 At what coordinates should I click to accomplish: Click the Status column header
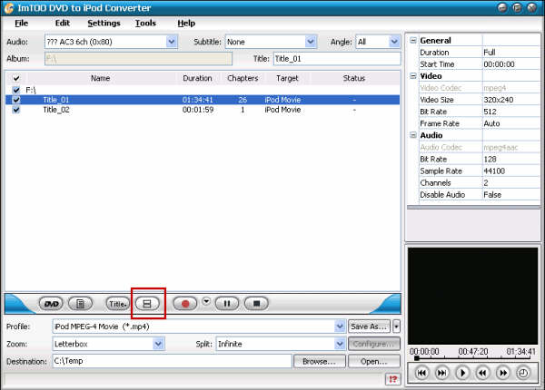pos(354,78)
